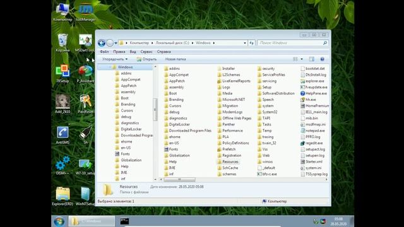Launch the PassReset tool icon
The height and width of the screenshot is (227, 404).
(x=86, y=103)
